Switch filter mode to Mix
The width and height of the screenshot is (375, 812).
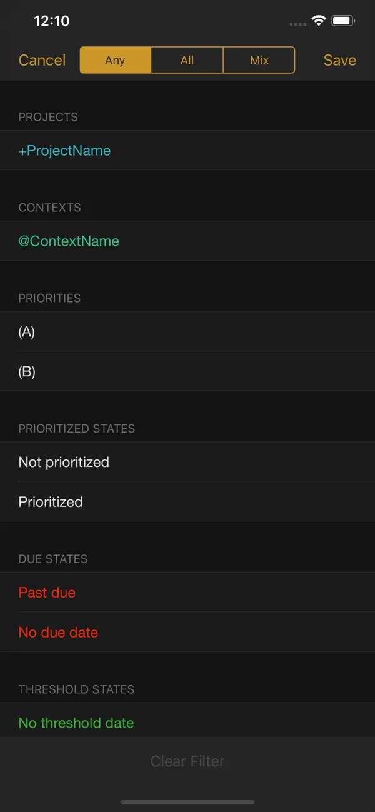pyautogui.click(x=259, y=60)
